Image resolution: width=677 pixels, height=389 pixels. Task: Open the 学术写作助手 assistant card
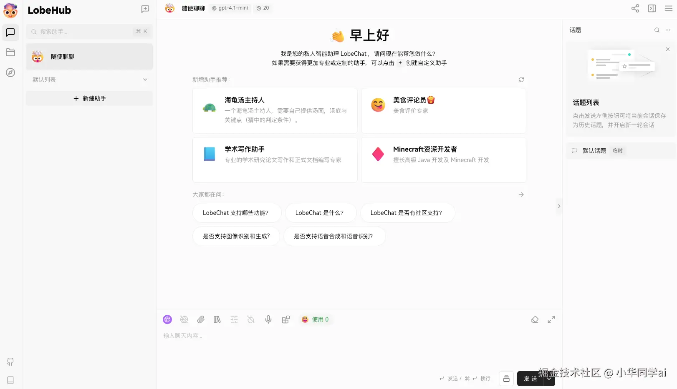pos(275,160)
